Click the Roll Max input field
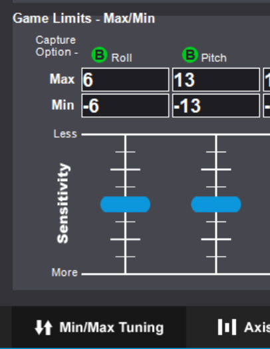The width and height of the screenshot is (270, 349). point(125,80)
